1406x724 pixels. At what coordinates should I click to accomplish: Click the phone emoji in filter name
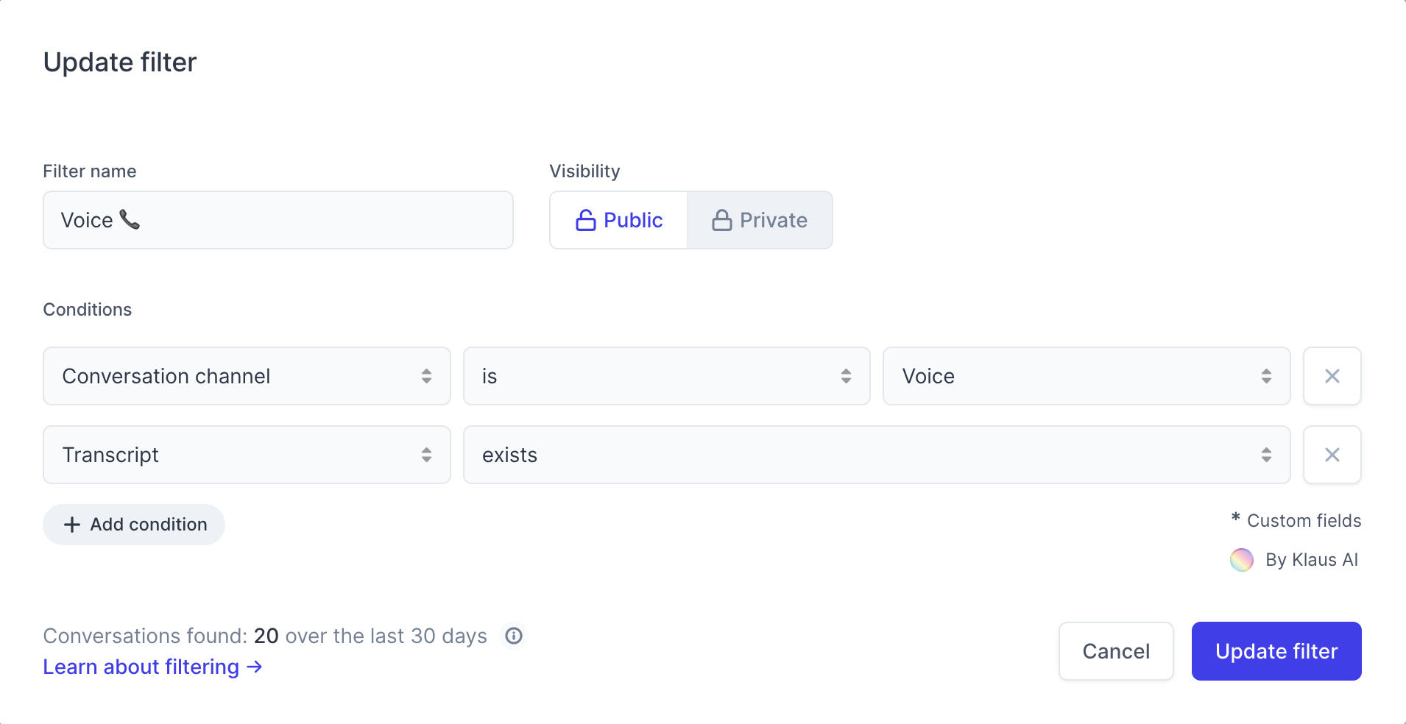pos(130,219)
